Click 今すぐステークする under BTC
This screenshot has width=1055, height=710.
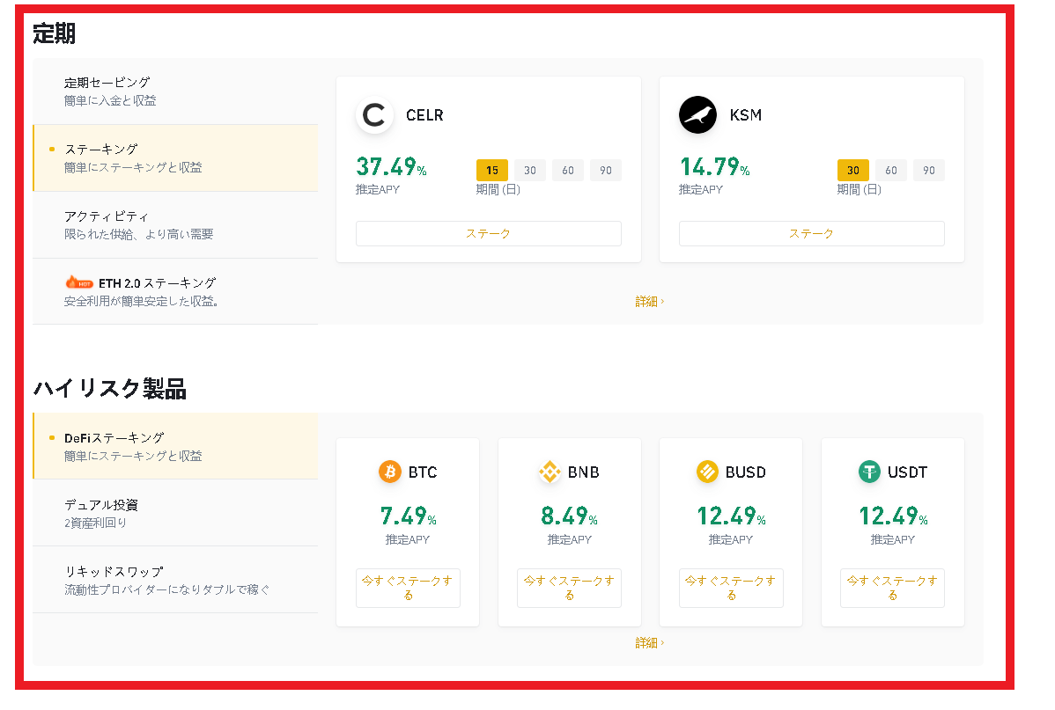[x=408, y=589]
